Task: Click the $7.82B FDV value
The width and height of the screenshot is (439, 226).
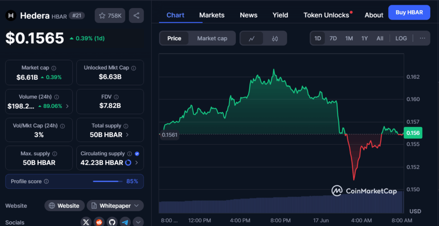Action: point(110,106)
